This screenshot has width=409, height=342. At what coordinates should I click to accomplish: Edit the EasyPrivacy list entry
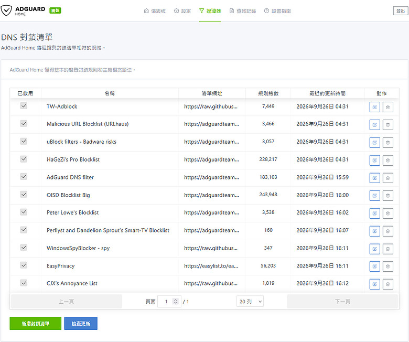(x=374, y=266)
